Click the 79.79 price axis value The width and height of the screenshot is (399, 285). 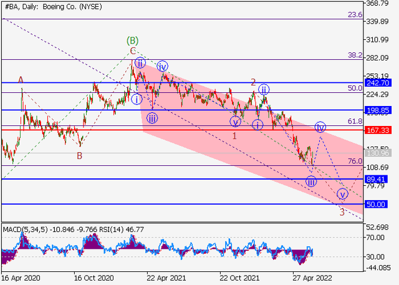pos(375,186)
